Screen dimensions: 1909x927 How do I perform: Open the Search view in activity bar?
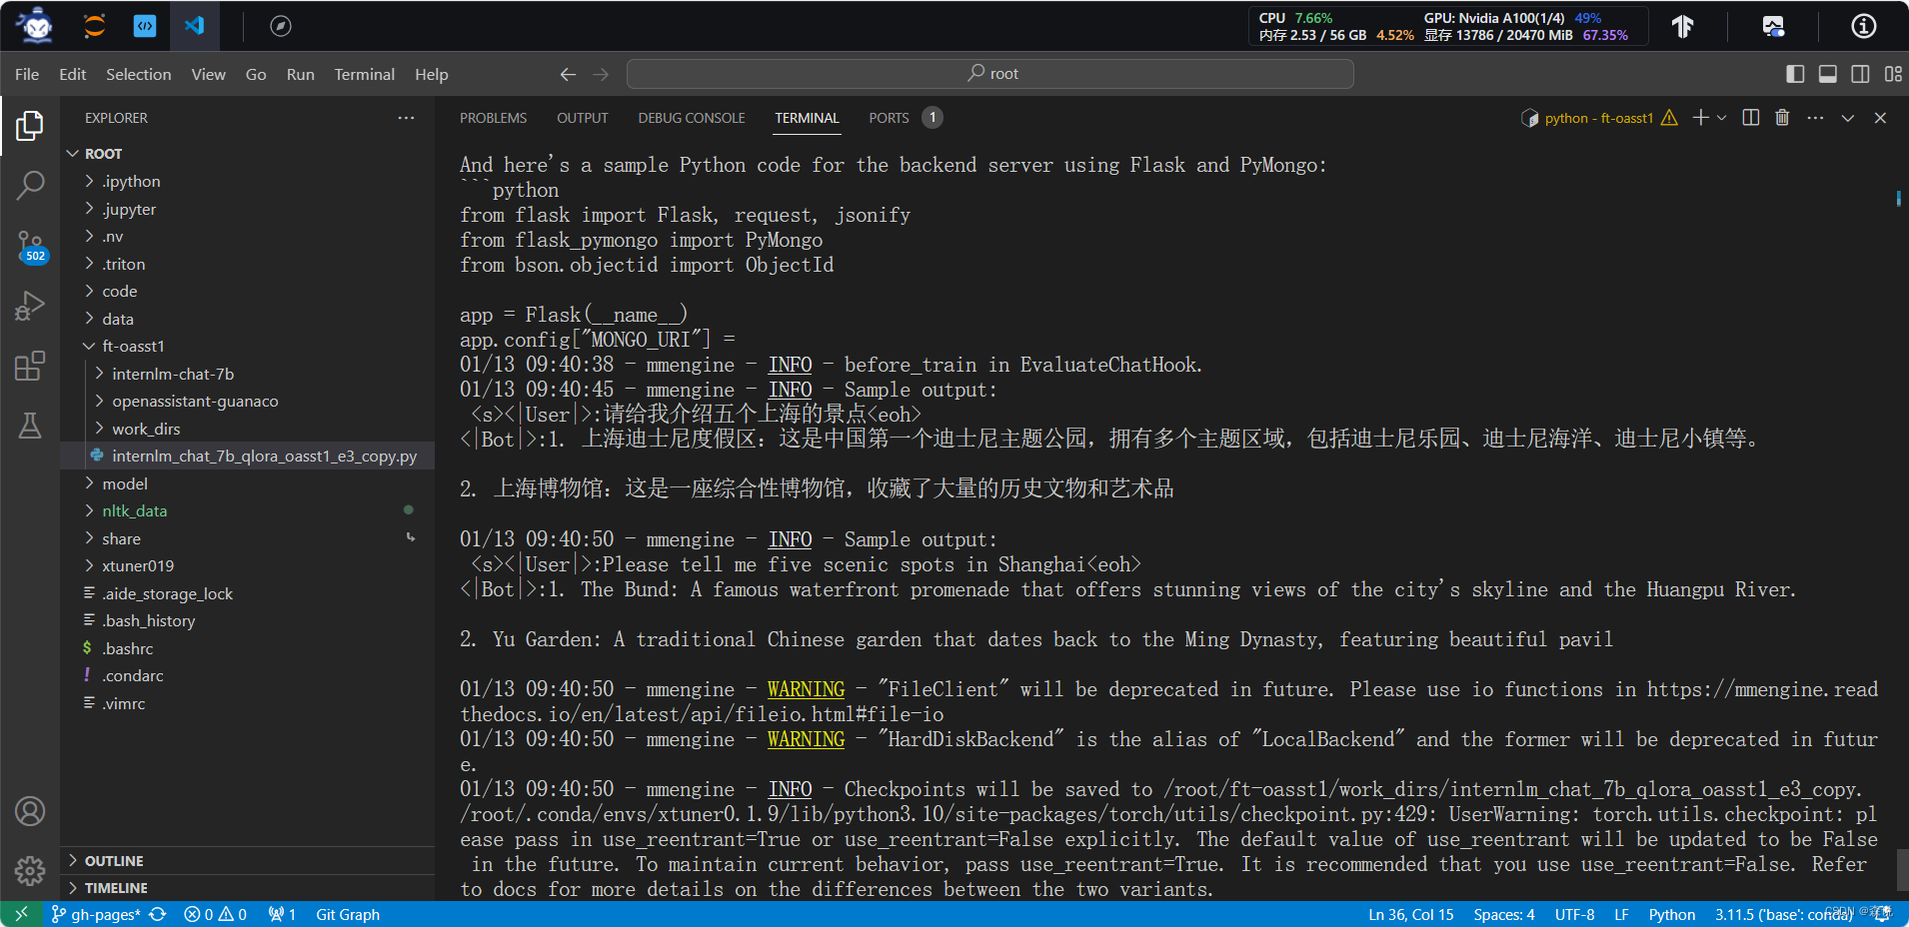pyautogui.click(x=30, y=185)
